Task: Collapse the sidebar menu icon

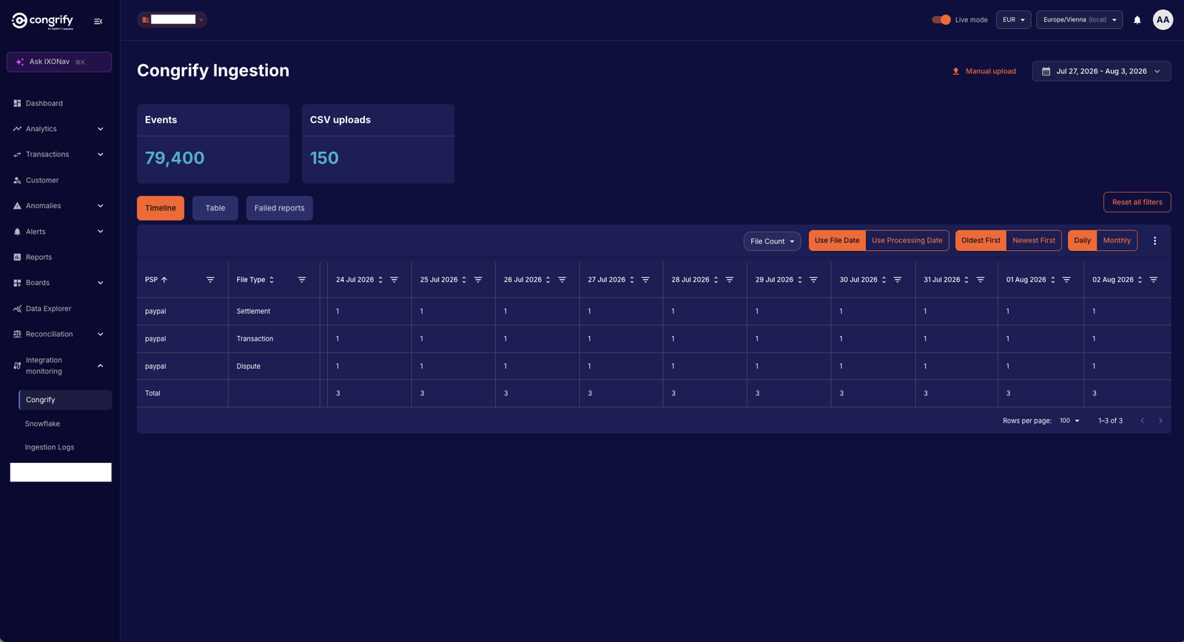Action: point(98,21)
